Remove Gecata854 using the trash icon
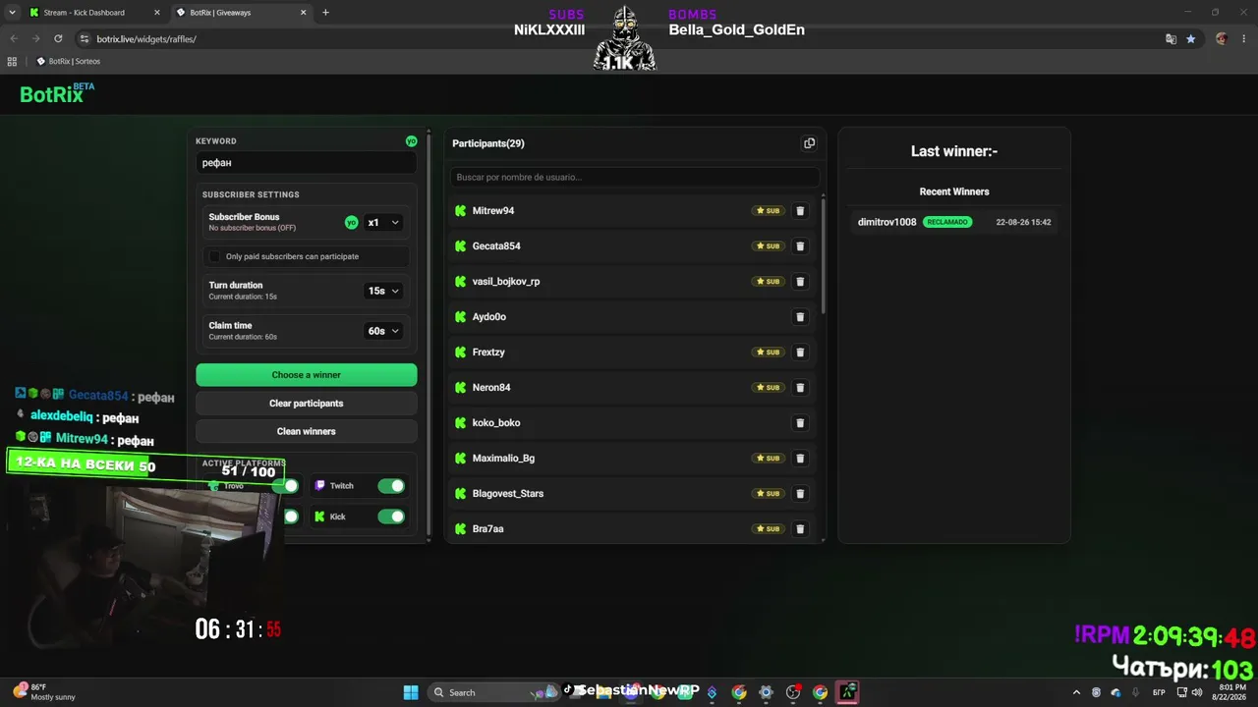1258x707 pixels. pos(800,246)
